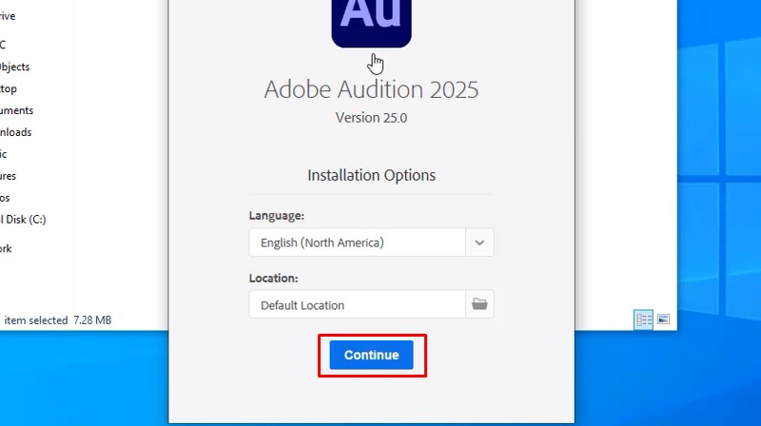Viewport: 761px width, 426px height.
Task: Click the Installation Options heading
Action: (x=371, y=175)
